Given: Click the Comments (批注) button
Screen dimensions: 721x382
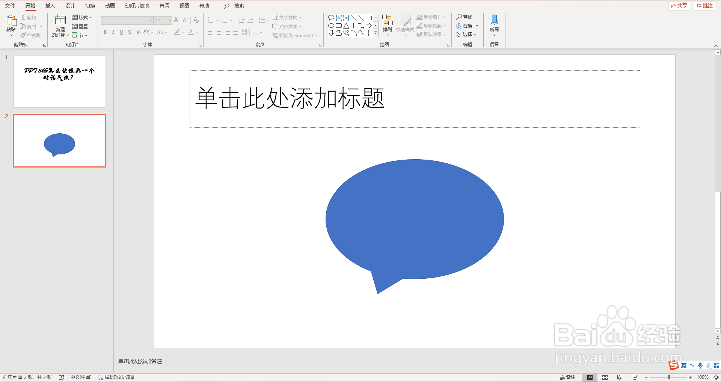Looking at the screenshot, I should click(x=705, y=6).
